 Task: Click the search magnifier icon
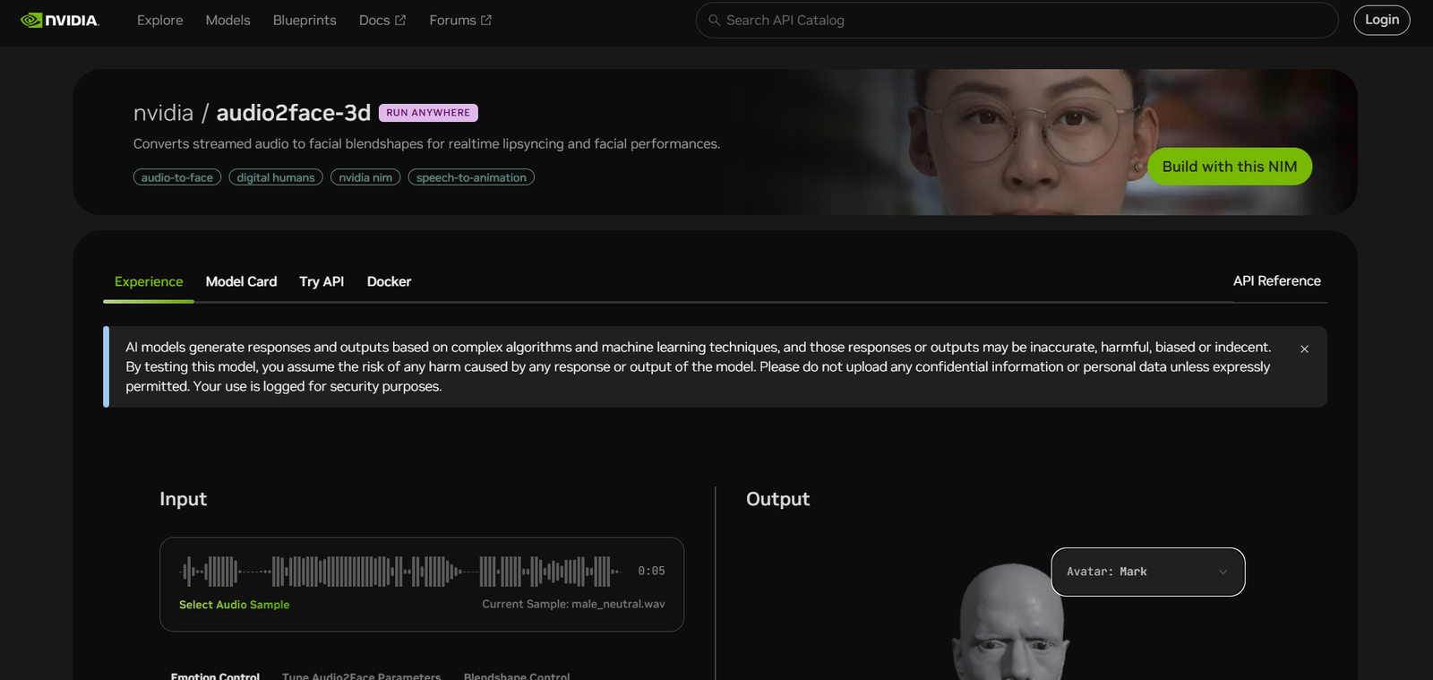[x=714, y=20]
